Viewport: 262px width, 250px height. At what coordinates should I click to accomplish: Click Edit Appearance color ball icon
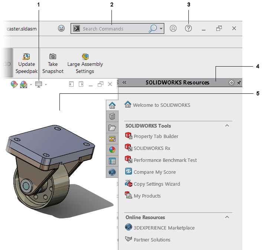[x=14, y=84]
